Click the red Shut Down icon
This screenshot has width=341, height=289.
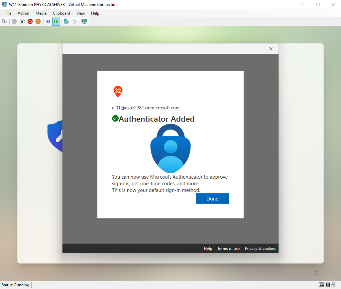click(x=30, y=22)
